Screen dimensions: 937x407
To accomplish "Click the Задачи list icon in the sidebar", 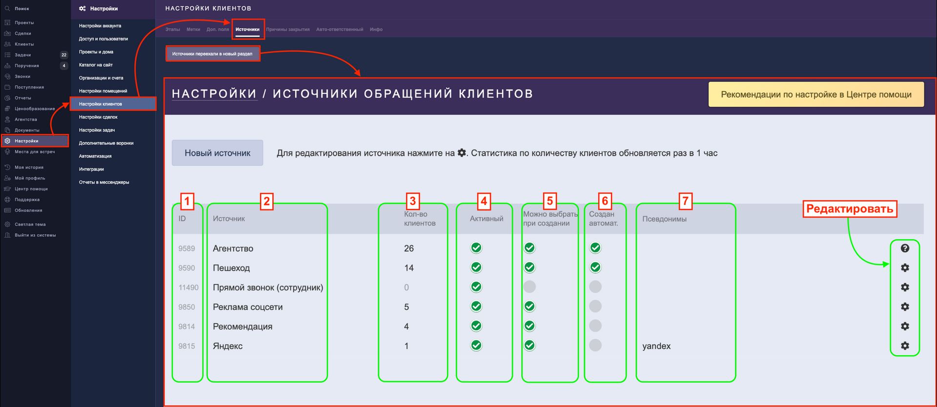I will click(7, 55).
